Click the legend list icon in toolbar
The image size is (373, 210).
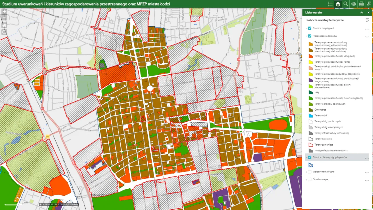click(330, 4)
